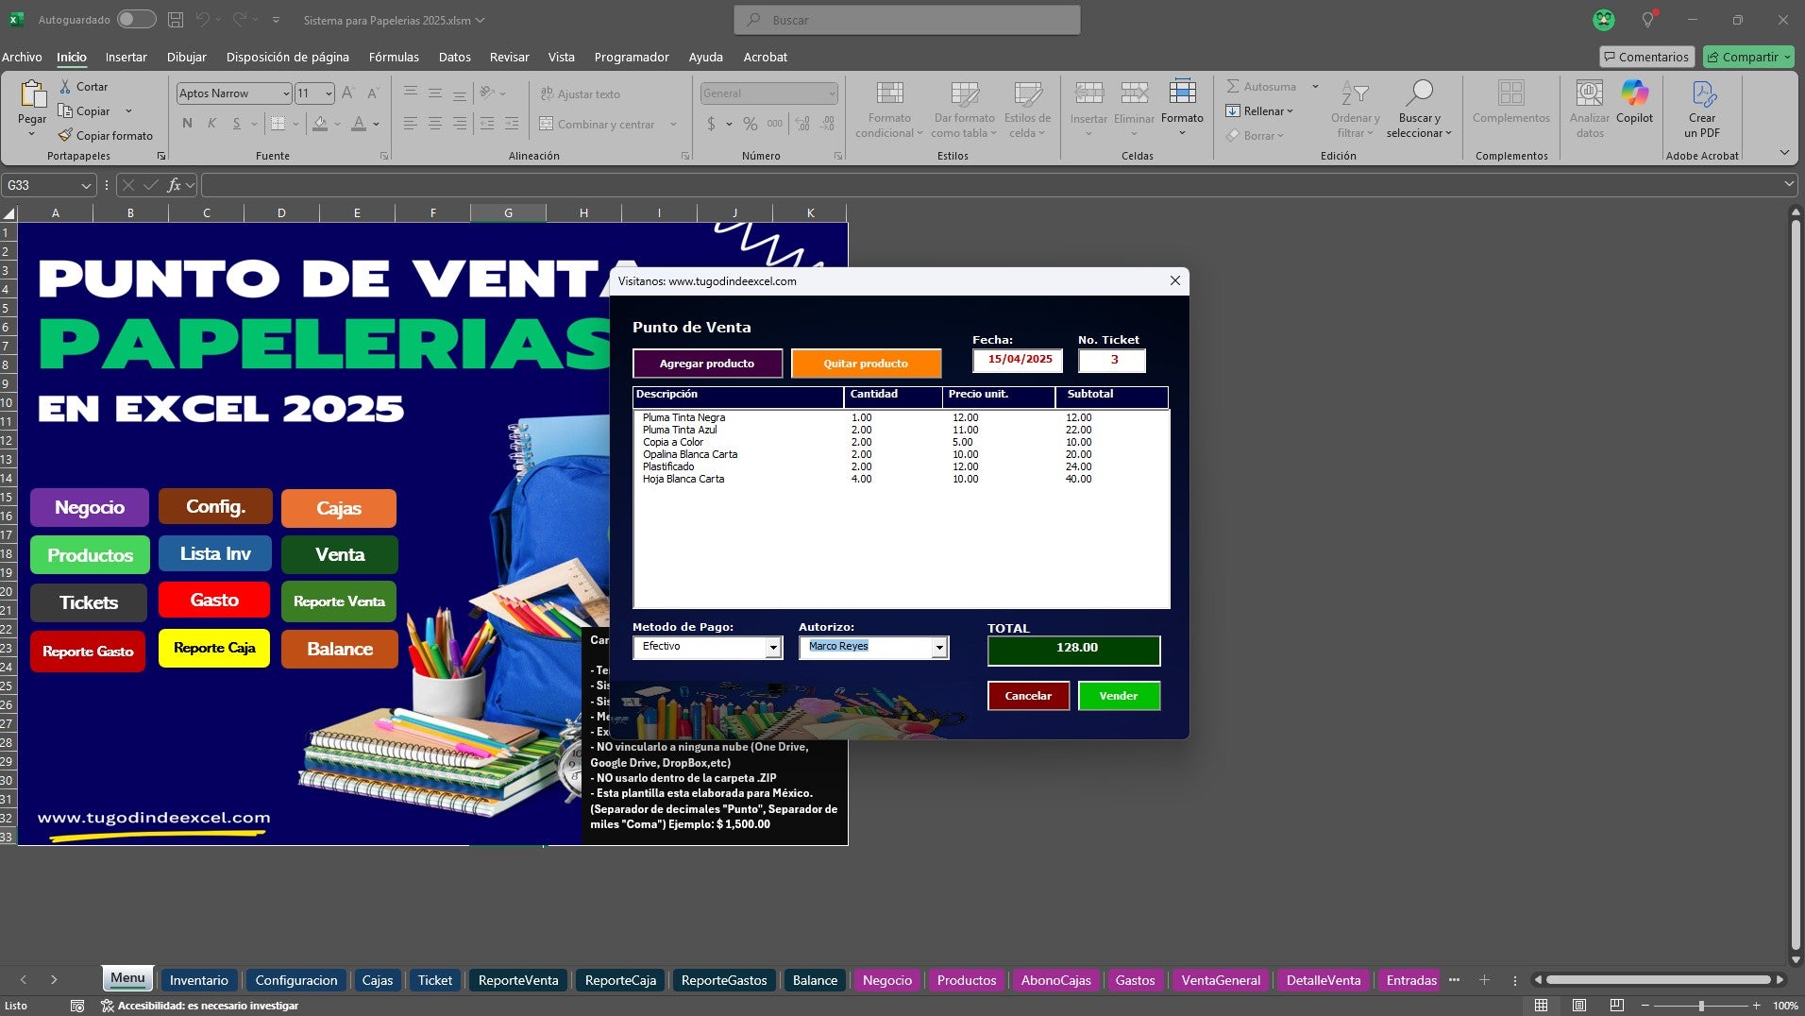The image size is (1805, 1016).
Task: Click the Eliminar celdas icon
Action: coord(1134,93)
